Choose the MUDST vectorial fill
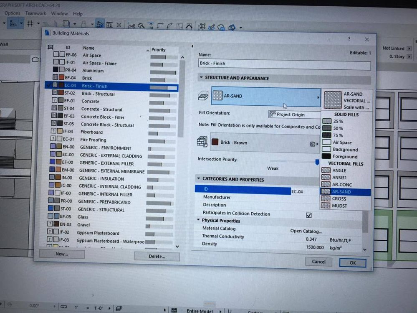417x313 pixels. 346,206
